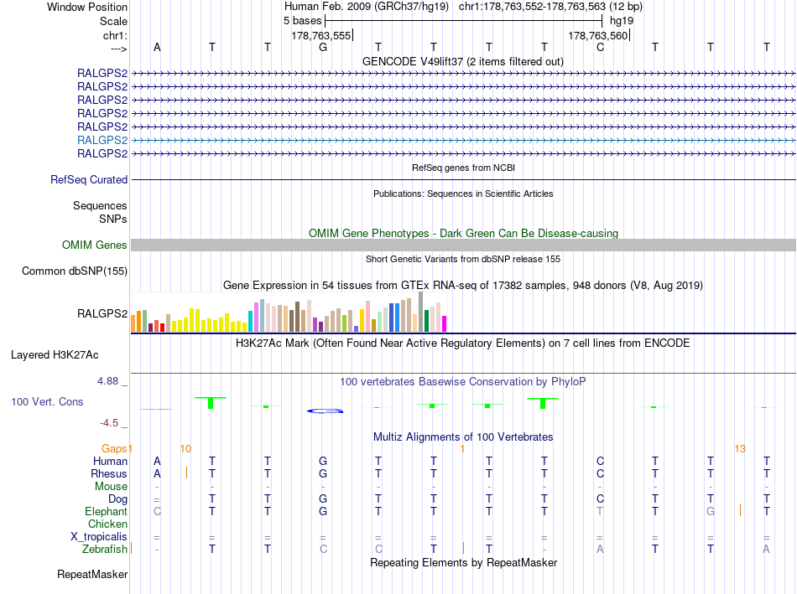Click the G base in the top sequence row

click(323, 47)
